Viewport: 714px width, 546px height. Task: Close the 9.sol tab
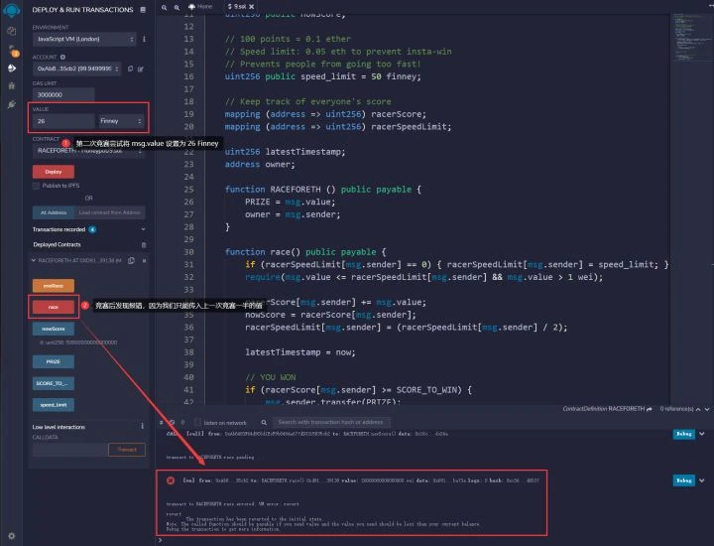pos(251,7)
